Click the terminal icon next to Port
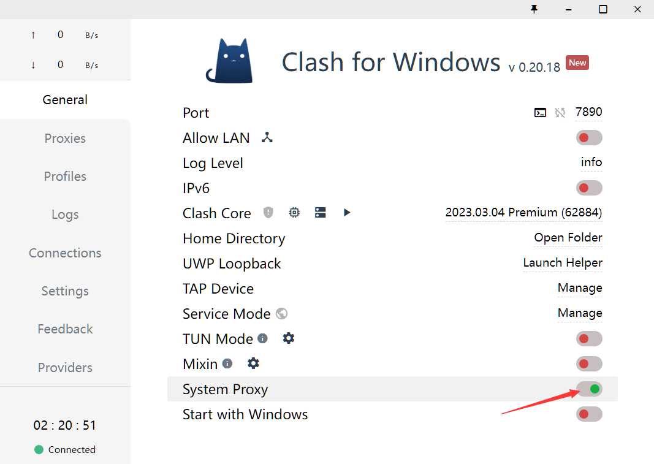This screenshot has height=464, width=654. (x=540, y=112)
